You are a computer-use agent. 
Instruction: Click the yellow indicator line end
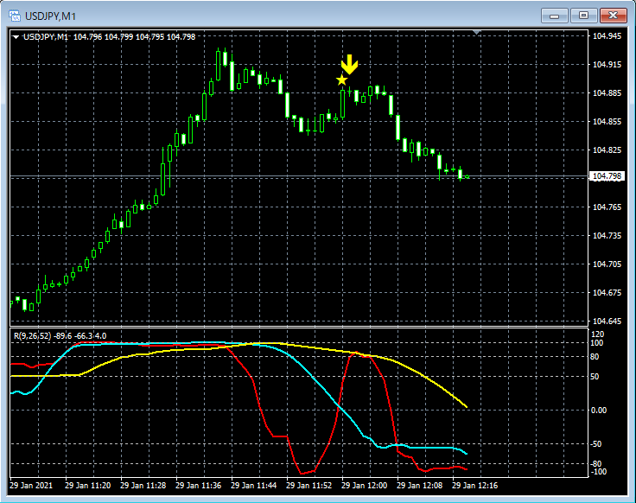(x=466, y=406)
